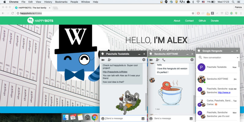Image resolution: width=244 pixels, height=122 pixels.
Task: Click the koala sticker in Paschalis chat
Action: pos(128,103)
